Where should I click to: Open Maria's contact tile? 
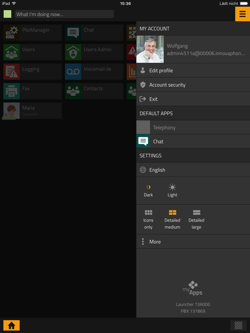point(33,111)
